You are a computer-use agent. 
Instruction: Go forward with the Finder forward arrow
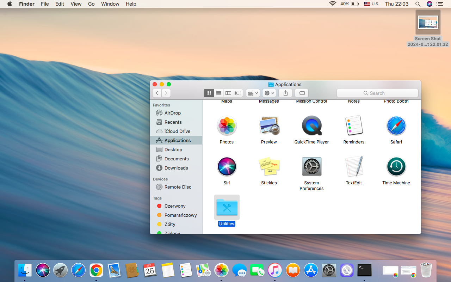pyautogui.click(x=166, y=93)
